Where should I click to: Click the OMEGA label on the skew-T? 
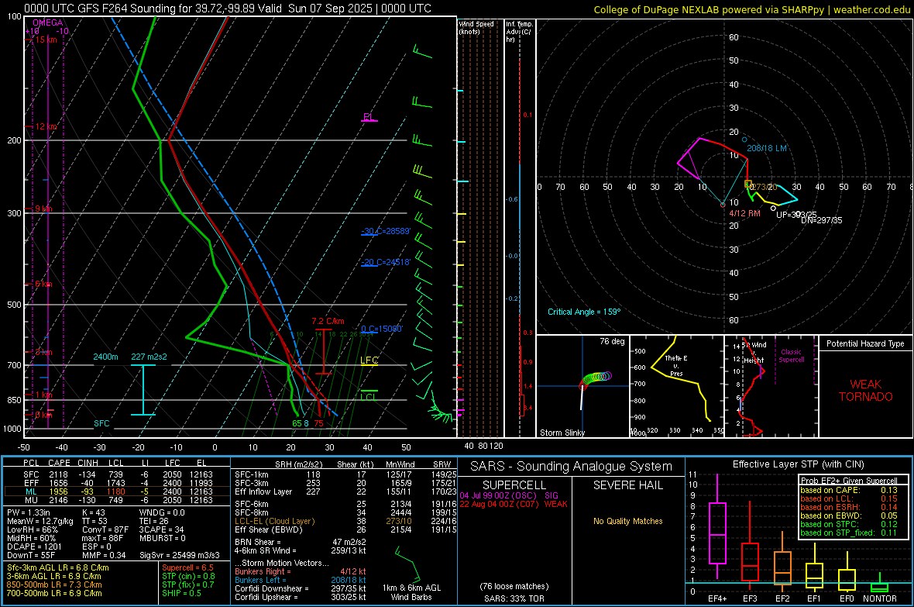[48, 22]
